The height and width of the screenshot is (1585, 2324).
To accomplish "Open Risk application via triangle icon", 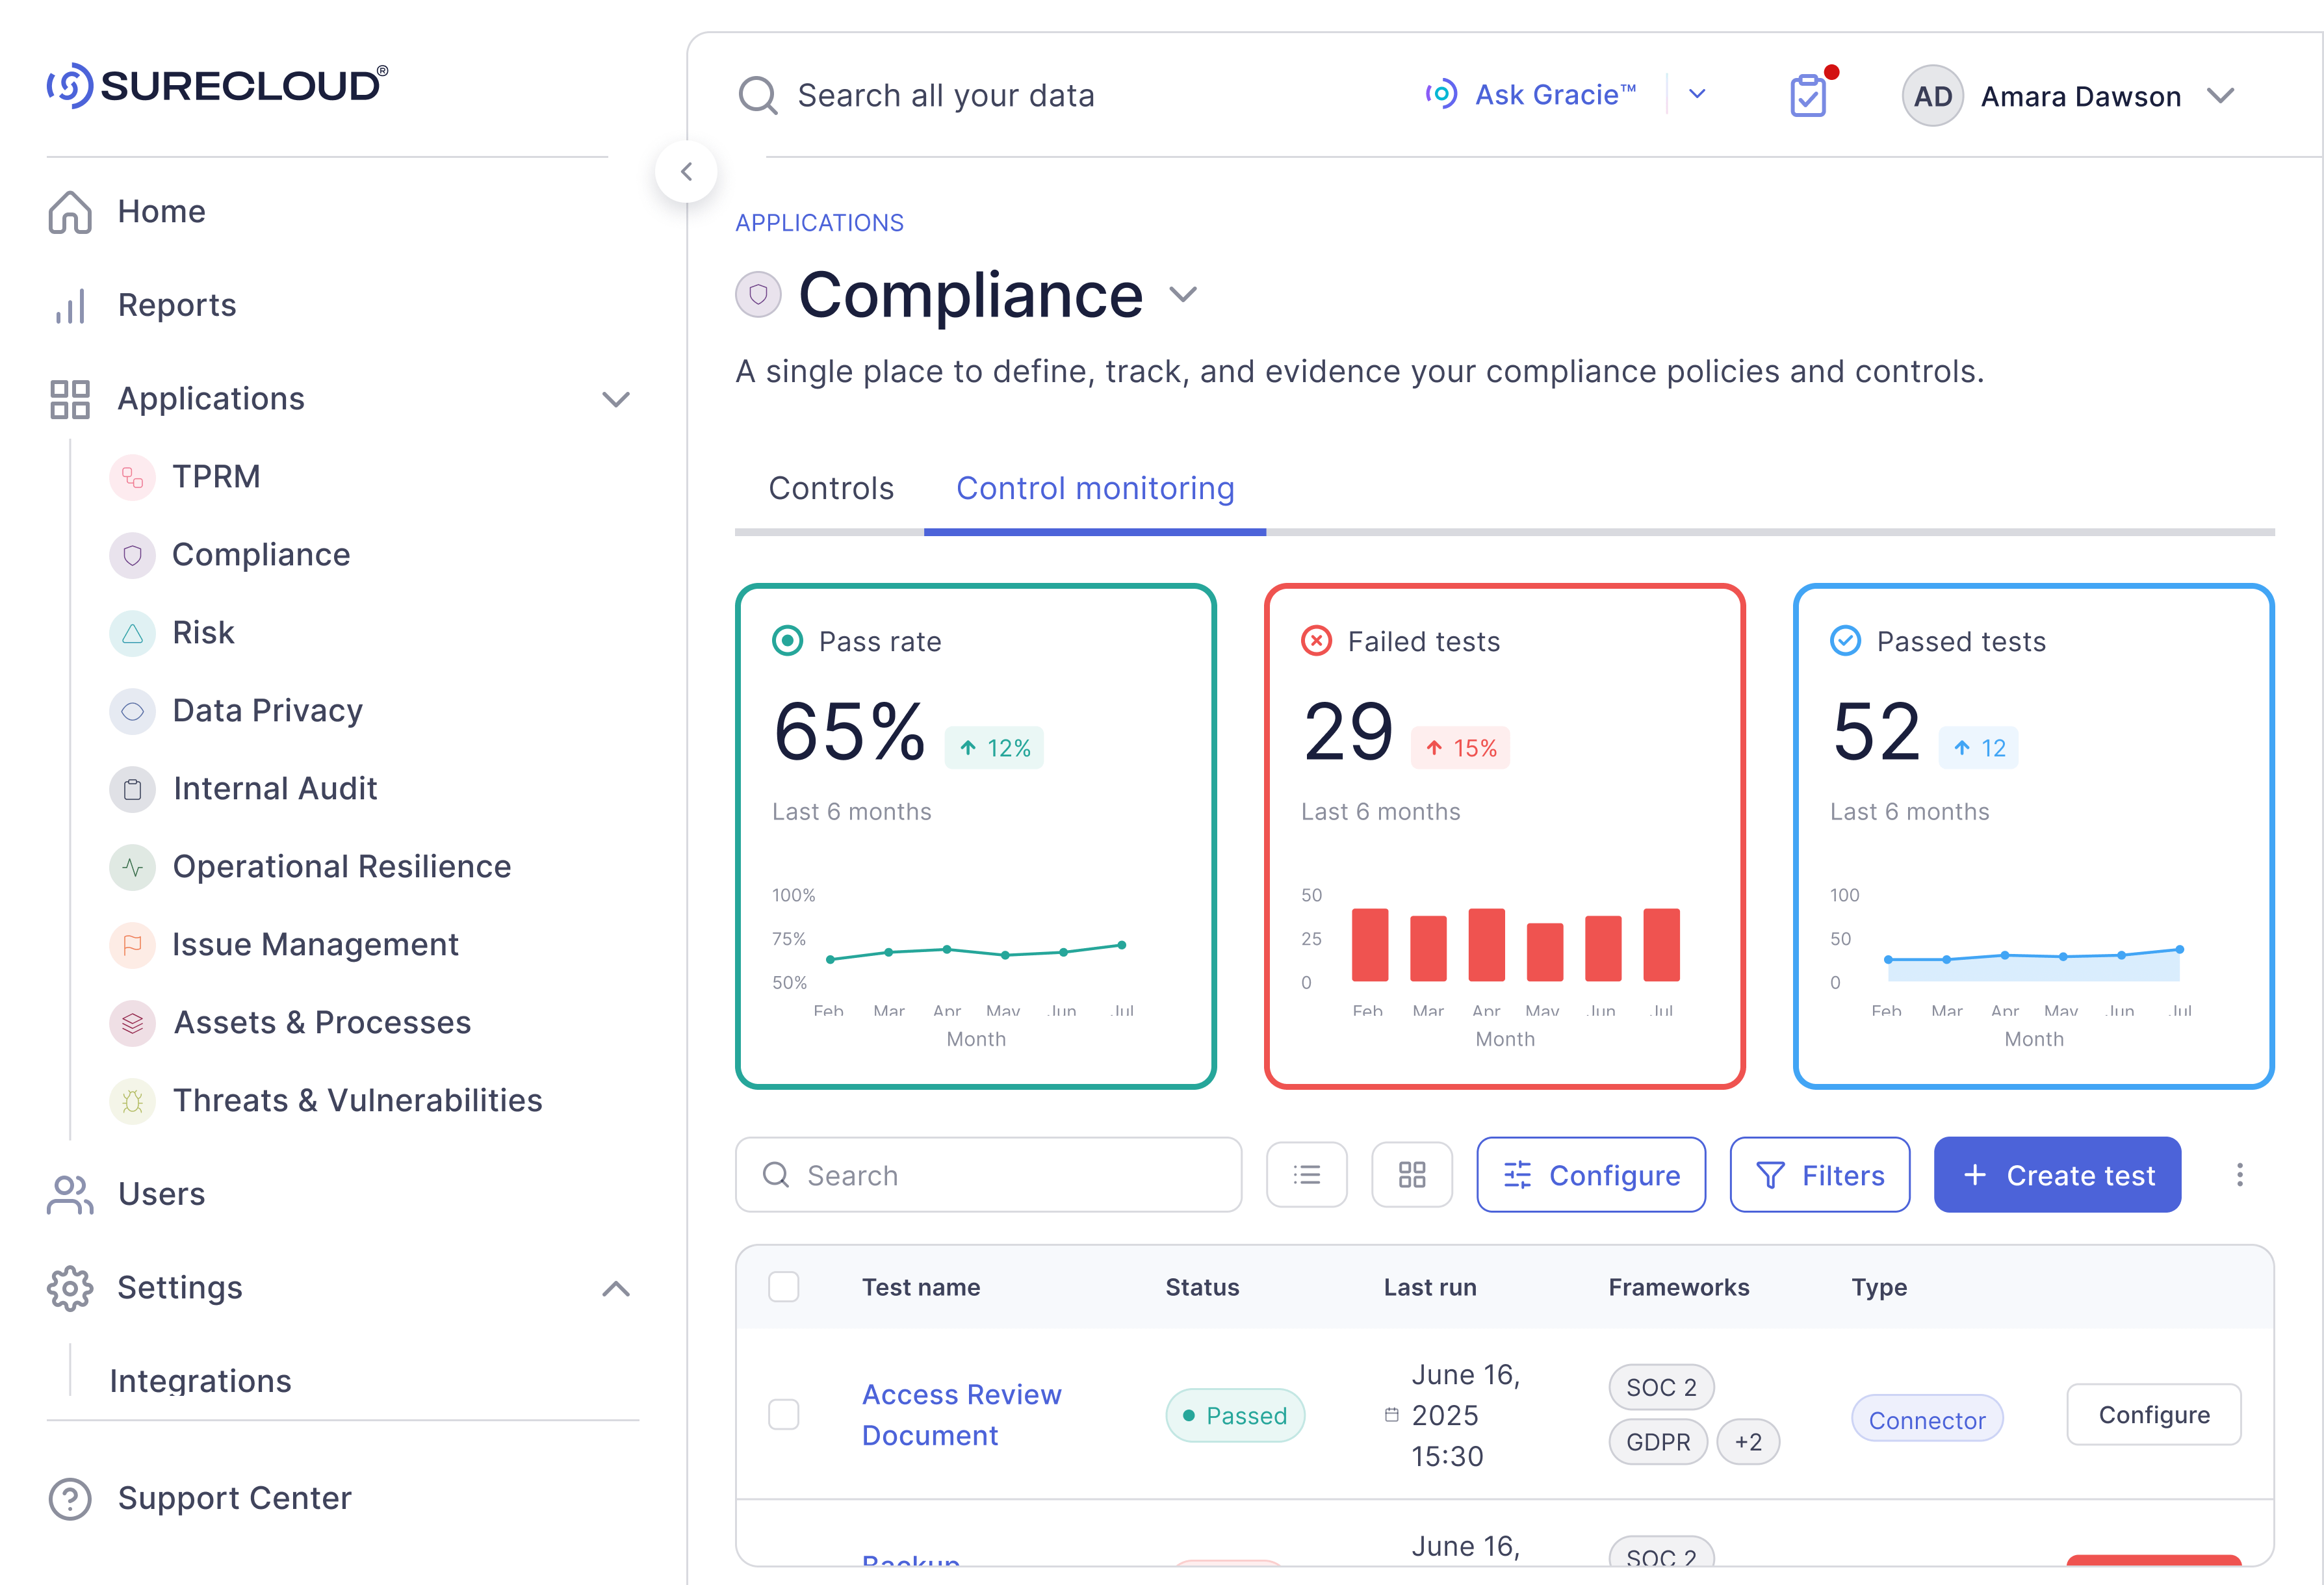I will click(132, 633).
